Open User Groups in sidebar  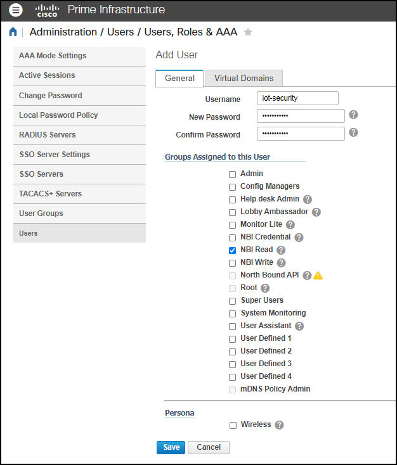tap(79, 213)
